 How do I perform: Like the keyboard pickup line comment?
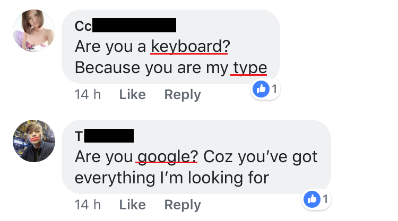132,95
